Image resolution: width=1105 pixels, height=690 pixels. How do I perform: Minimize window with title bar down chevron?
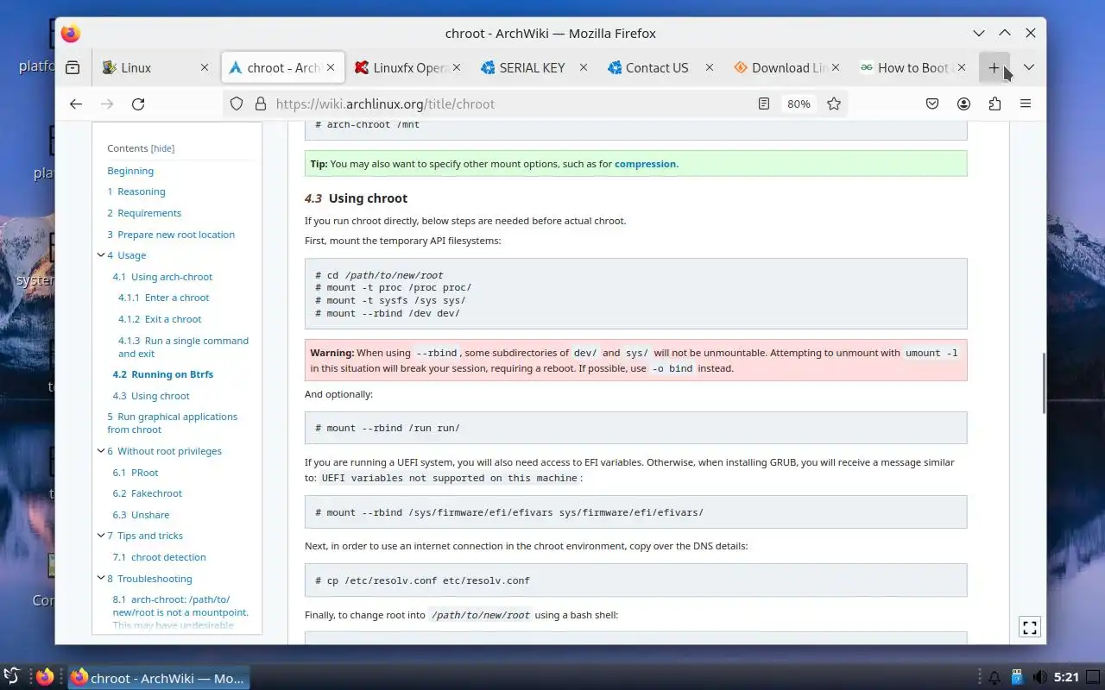[x=978, y=33]
